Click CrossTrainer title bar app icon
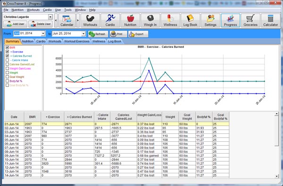This screenshot has width=283, height=186. click(x=4, y=3)
